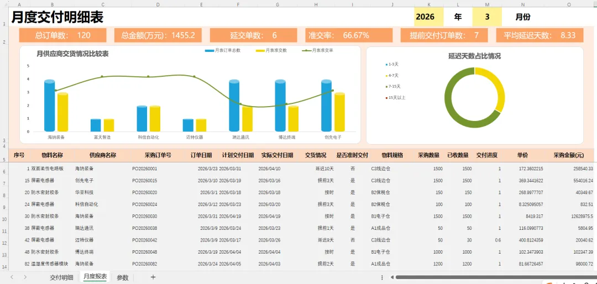
Task: Open the three-dot sheet options handle
Action: pyautogui.click(x=382, y=277)
